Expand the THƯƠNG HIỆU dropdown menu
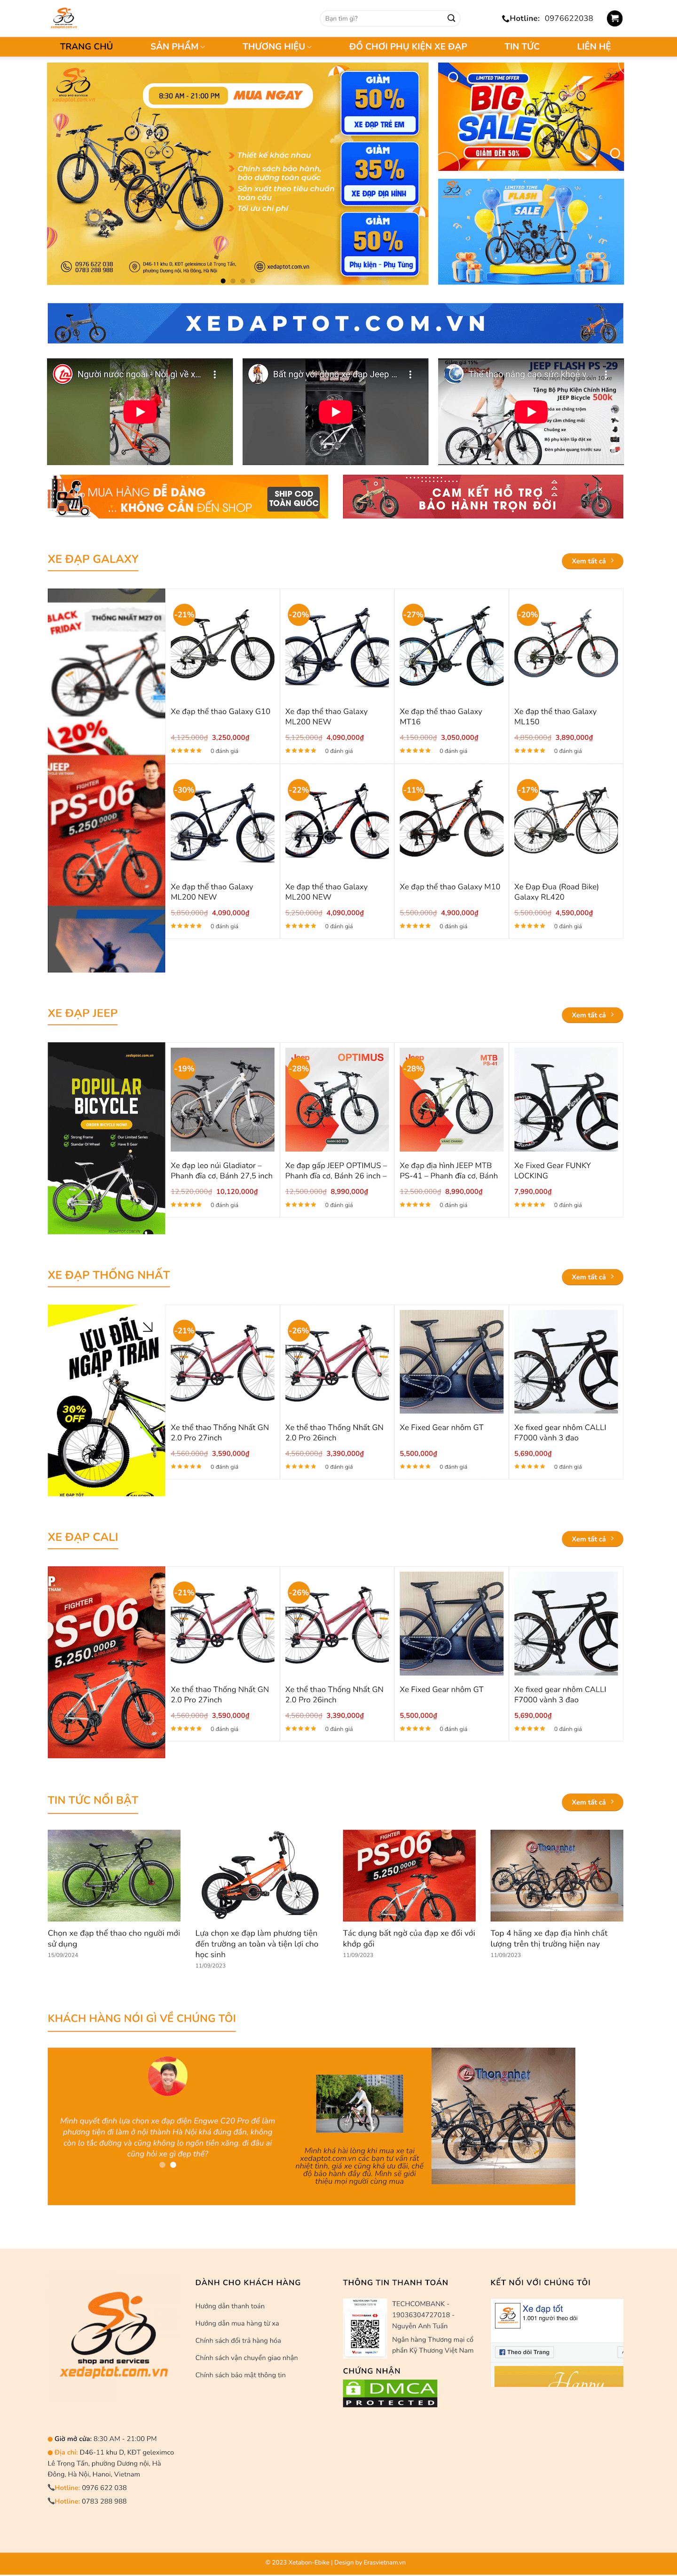Screen dimensions: 677x2576 point(276,46)
